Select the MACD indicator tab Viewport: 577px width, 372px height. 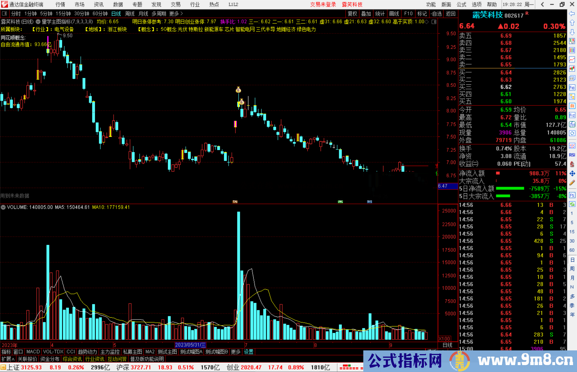[x=33, y=352]
